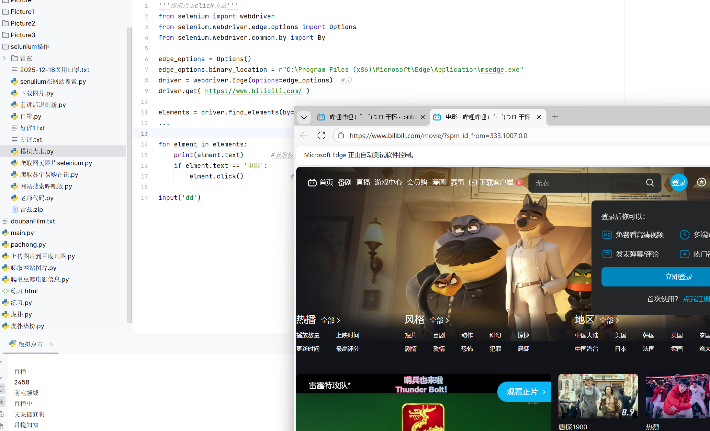Toggle soft-wrap in the run console
710x431 pixels.
coord(2,389)
